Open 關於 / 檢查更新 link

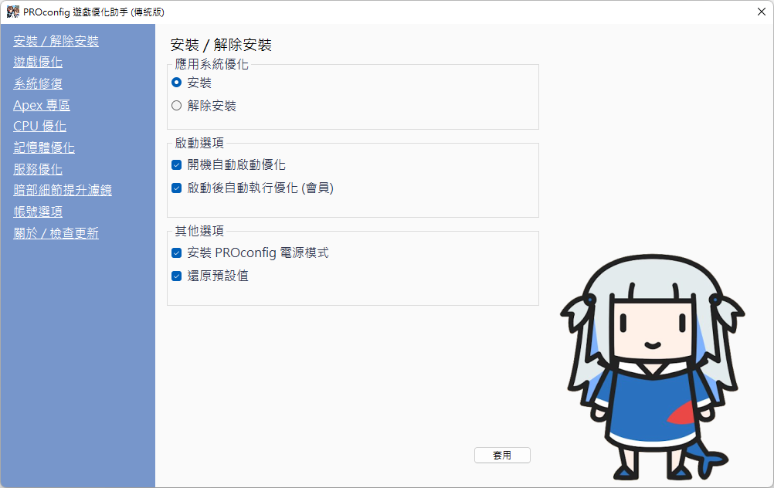coord(56,233)
